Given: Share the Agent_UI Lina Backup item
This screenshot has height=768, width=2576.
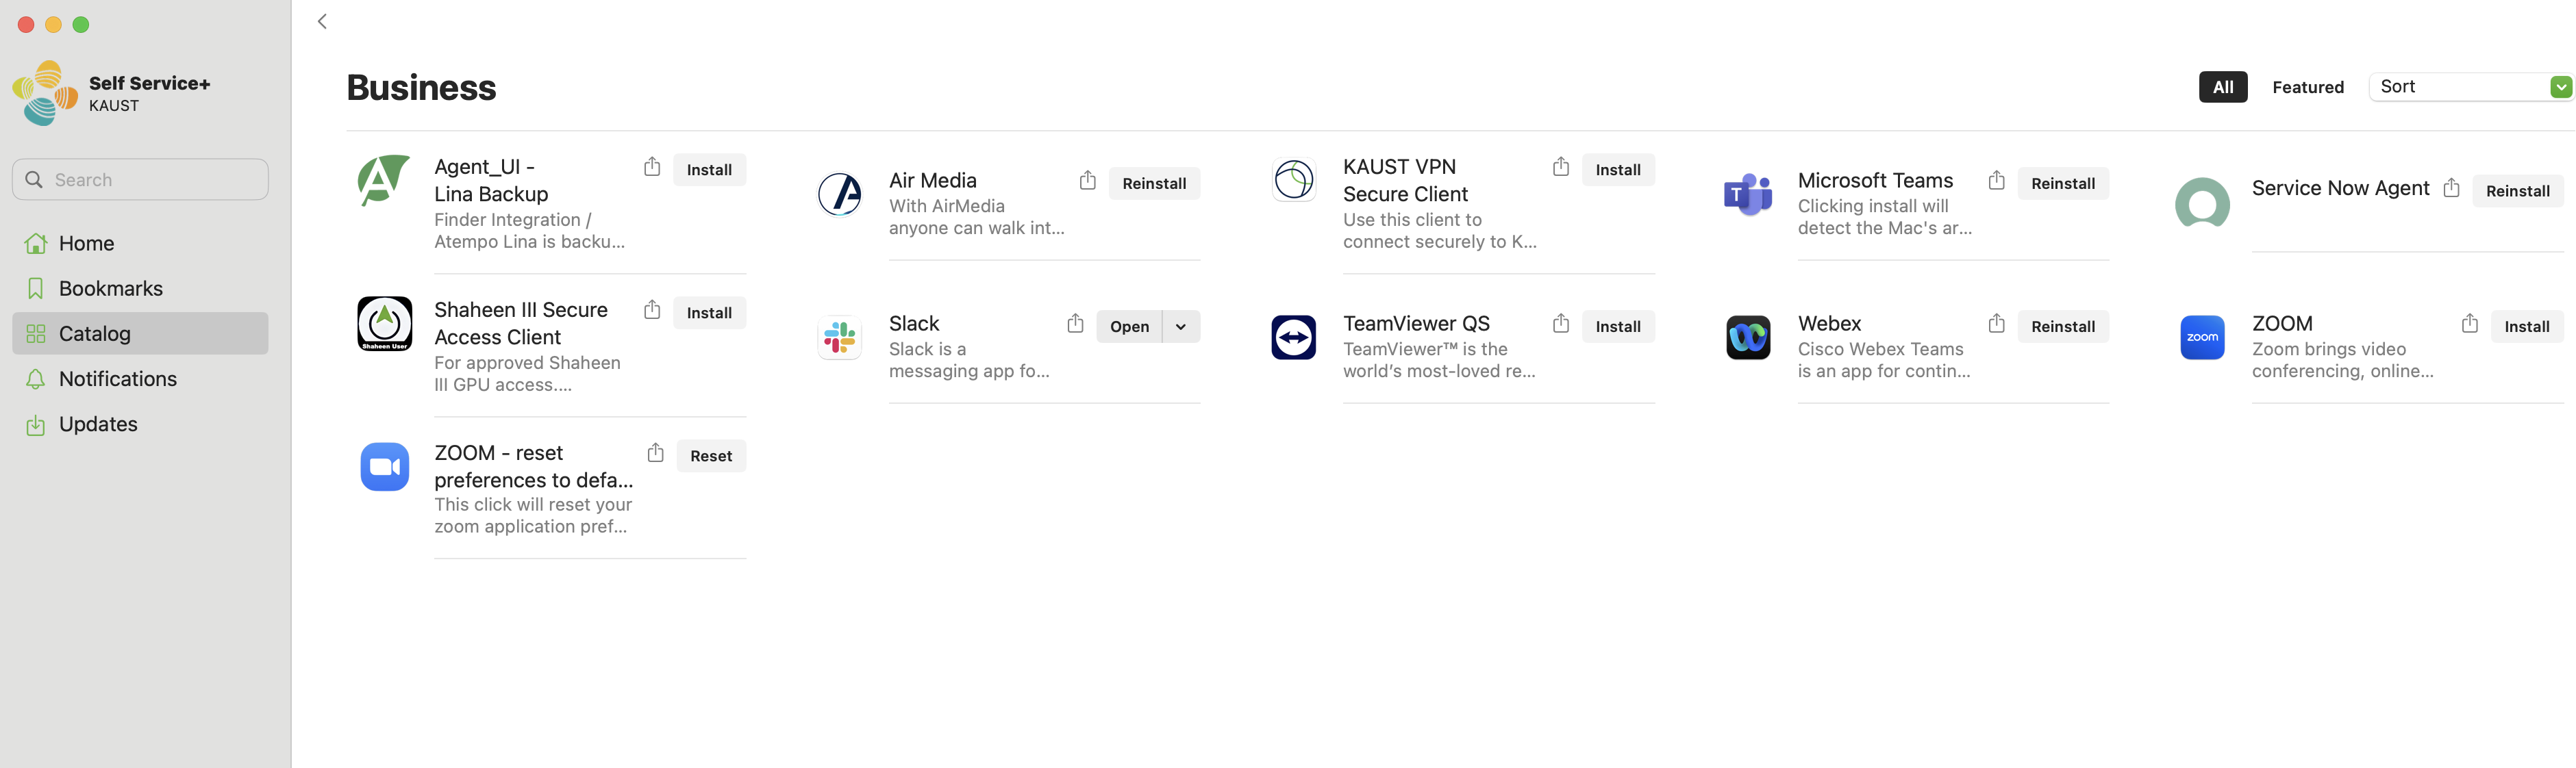Looking at the screenshot, I should [x=652, y=167].
